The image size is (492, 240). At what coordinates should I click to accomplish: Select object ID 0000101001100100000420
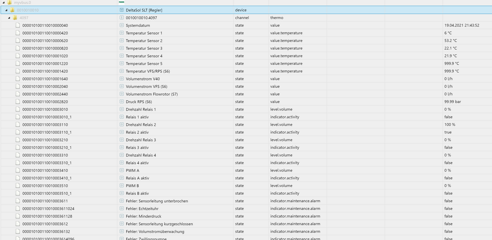pos(45,33)
